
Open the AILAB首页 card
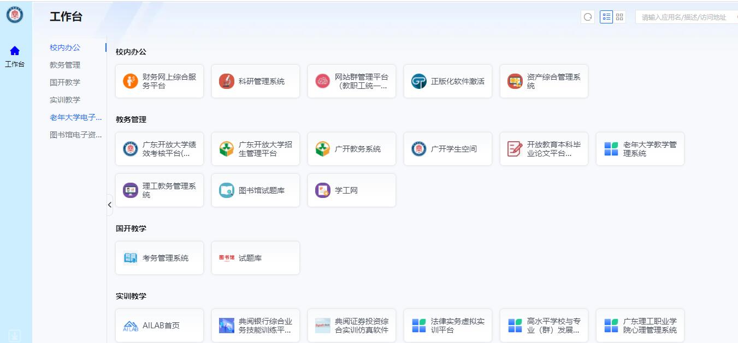click(x=160, y=326)
